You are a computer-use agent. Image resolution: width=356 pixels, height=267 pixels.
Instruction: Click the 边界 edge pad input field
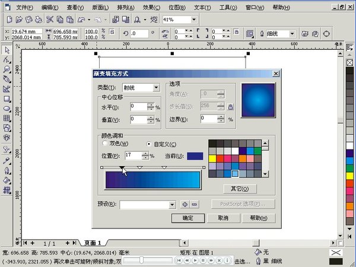click(x=209, y=119)
